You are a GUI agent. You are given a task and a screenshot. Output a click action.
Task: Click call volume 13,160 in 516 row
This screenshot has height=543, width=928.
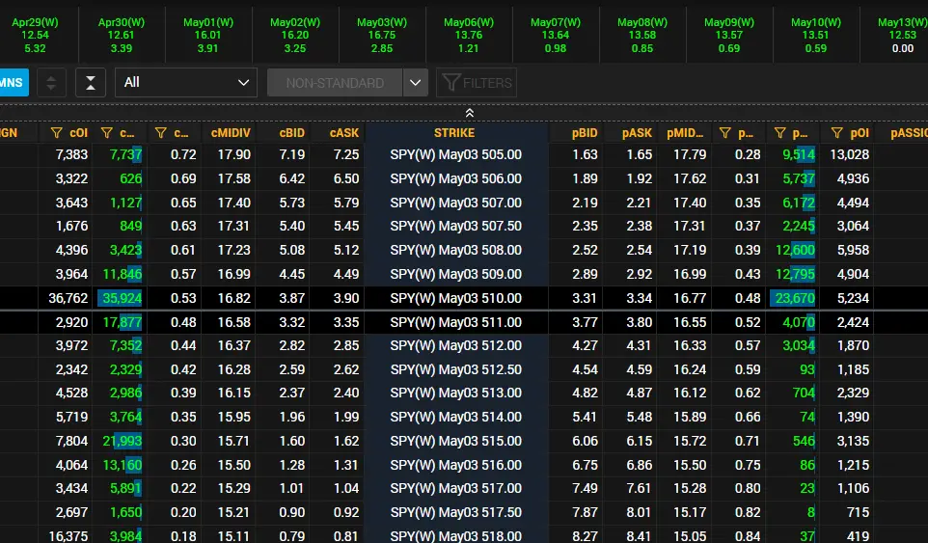(121, 465)
